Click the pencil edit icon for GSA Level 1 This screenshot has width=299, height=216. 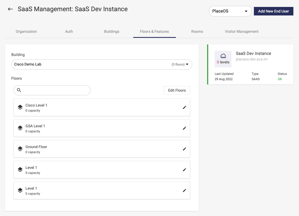point(184,128)
